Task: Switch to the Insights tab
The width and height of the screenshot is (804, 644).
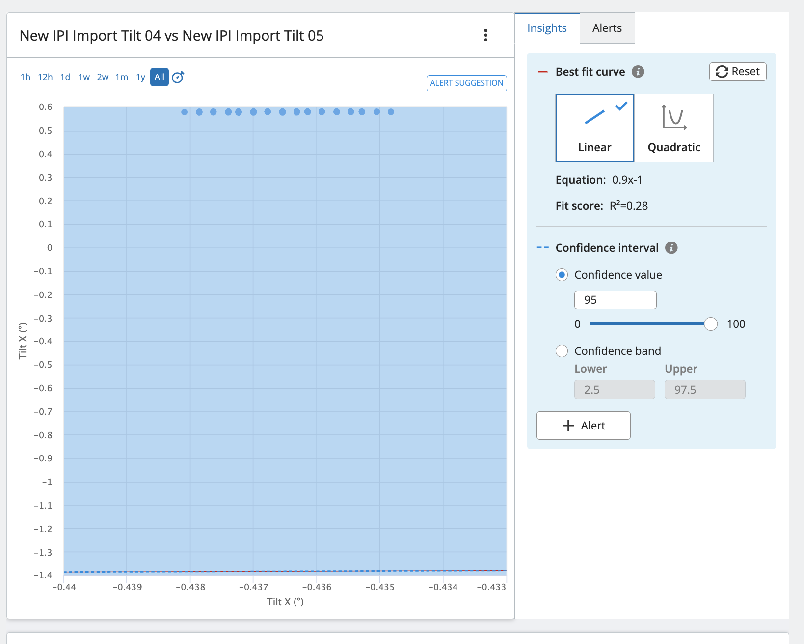Action: (547, 28)
